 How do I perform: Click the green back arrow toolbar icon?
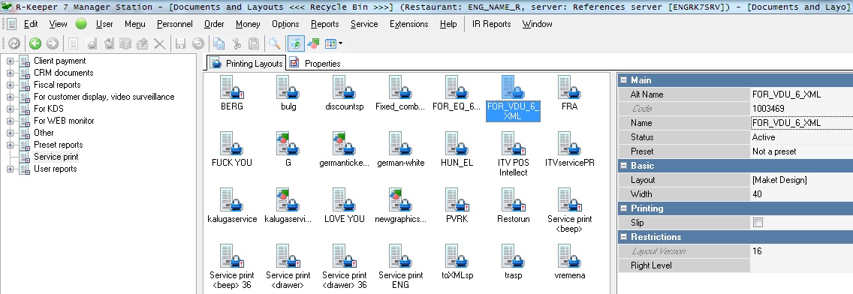35,43
